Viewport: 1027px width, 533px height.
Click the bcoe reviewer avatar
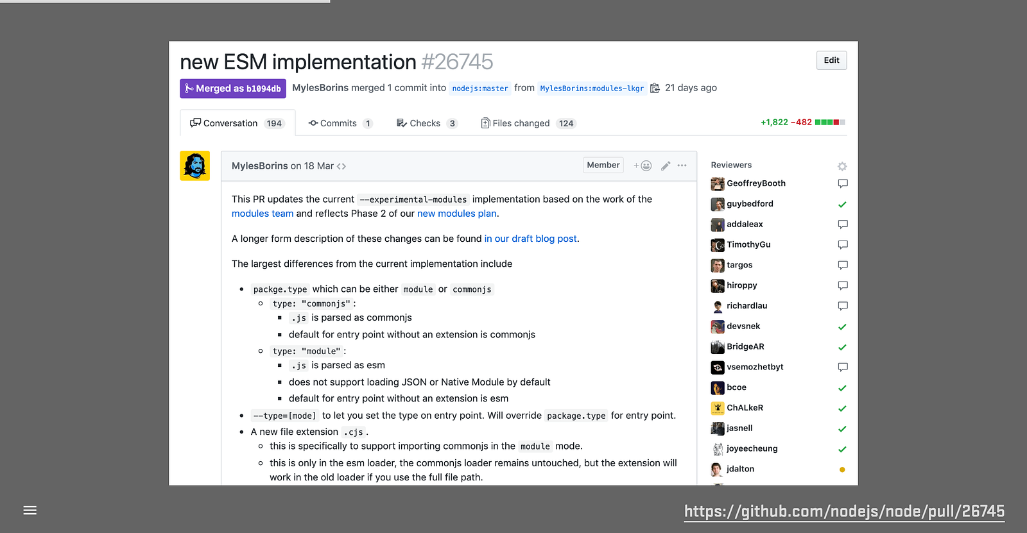(718, 388)
